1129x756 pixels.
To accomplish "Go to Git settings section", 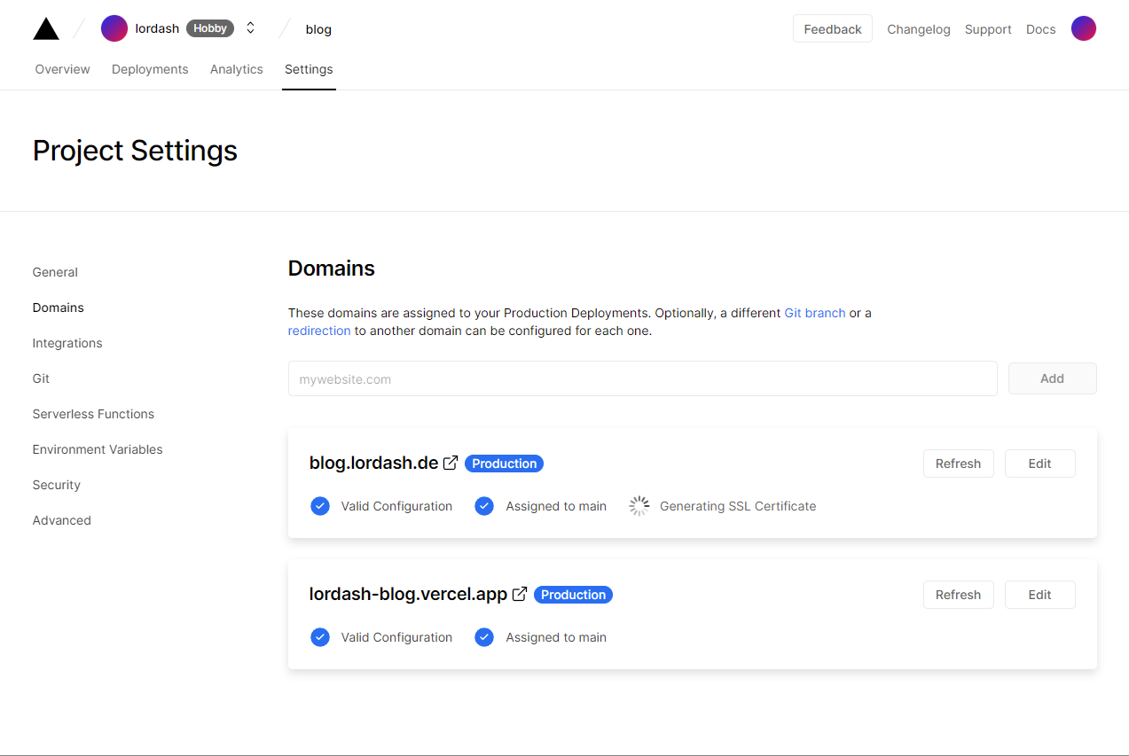I will 41,378.
